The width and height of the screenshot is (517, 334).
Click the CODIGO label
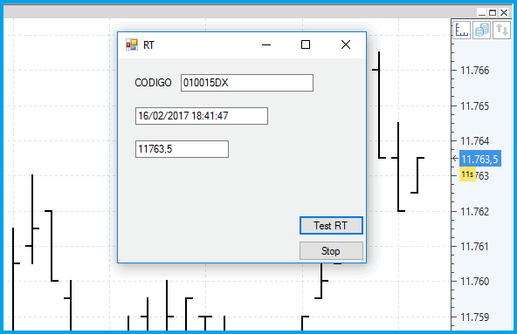pos(153,83)
